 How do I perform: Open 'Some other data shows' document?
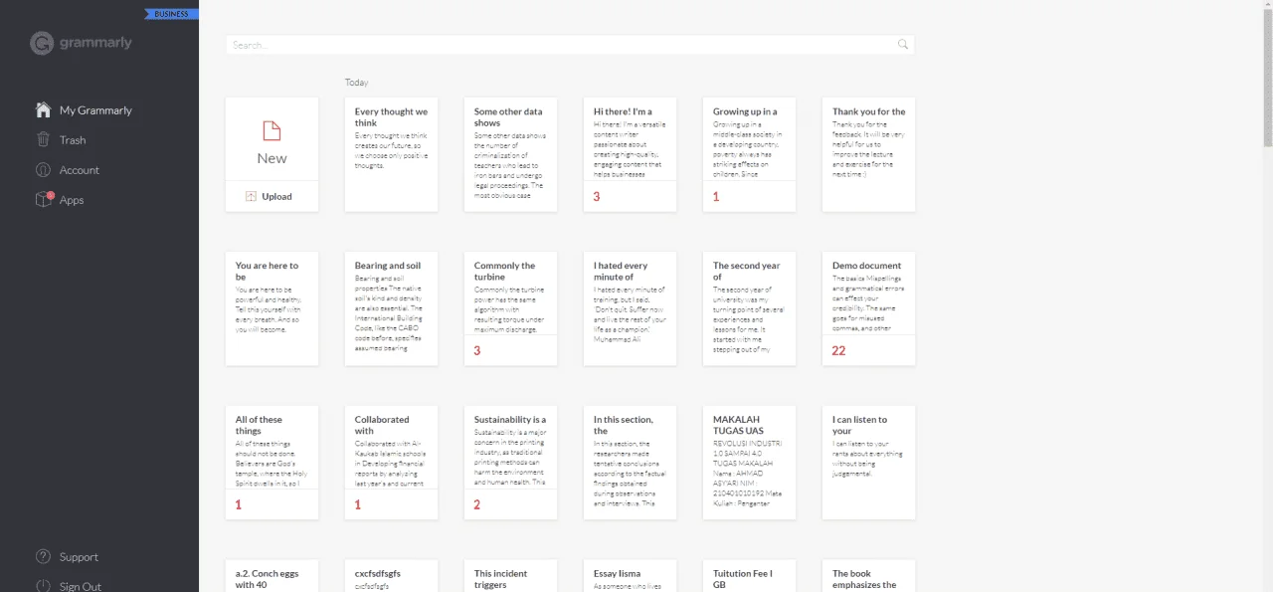point(510,154)
